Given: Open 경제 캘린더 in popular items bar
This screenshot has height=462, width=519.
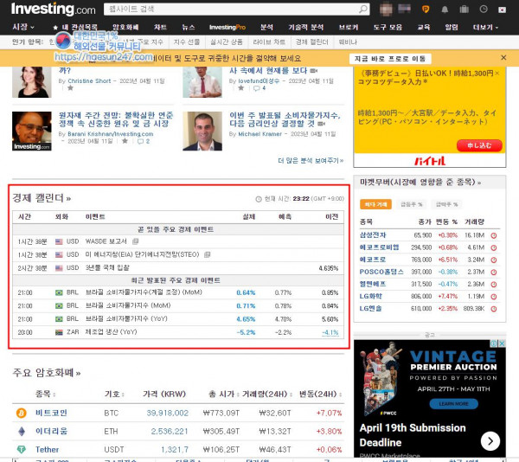Looking at the screenshot, I should [311, 42].
